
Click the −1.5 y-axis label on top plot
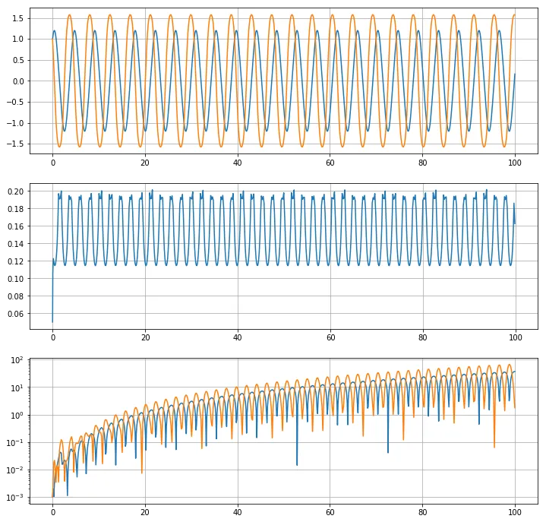click(15, 144)
